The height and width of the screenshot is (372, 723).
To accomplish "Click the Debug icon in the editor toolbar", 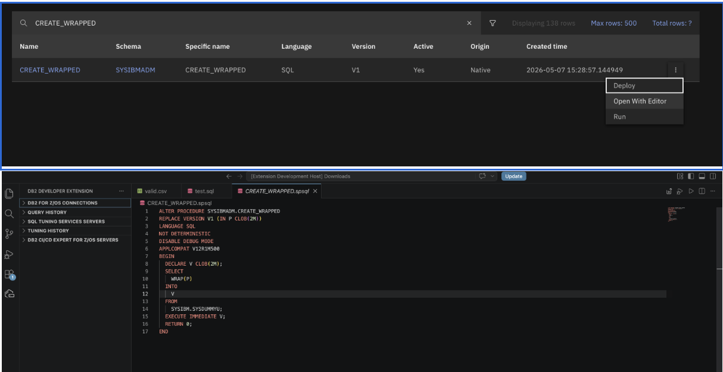I will click(680, 191).
